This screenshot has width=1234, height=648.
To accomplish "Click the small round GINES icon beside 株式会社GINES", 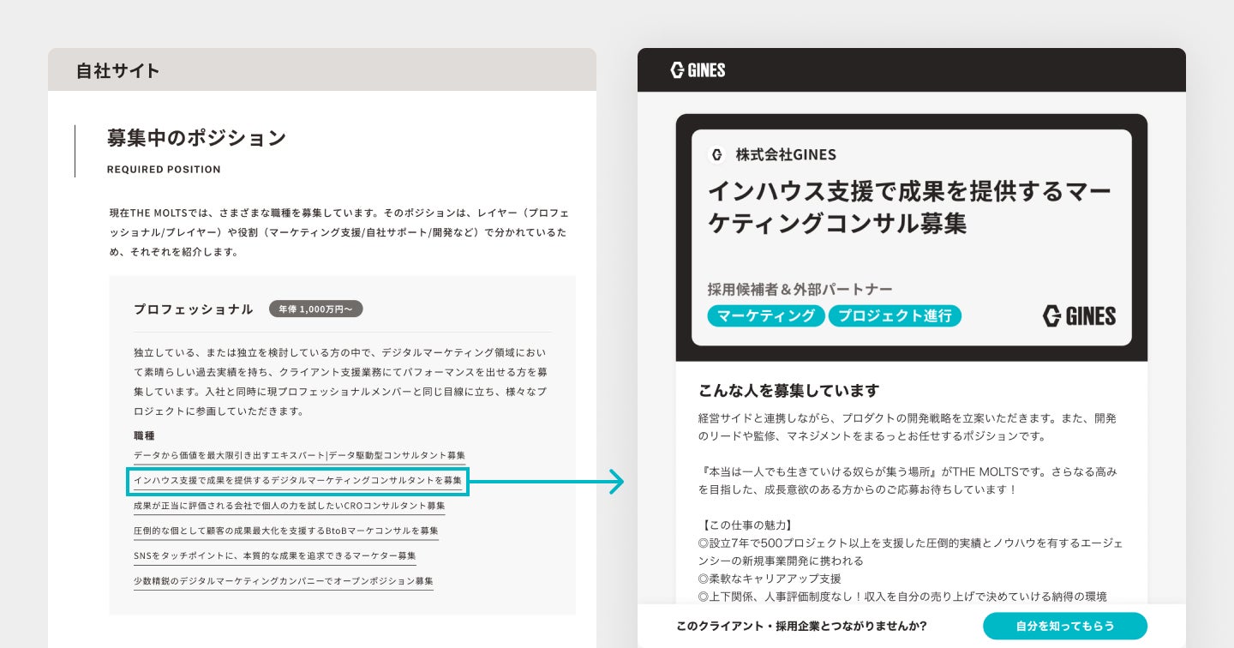I will (x=717, y=155).
